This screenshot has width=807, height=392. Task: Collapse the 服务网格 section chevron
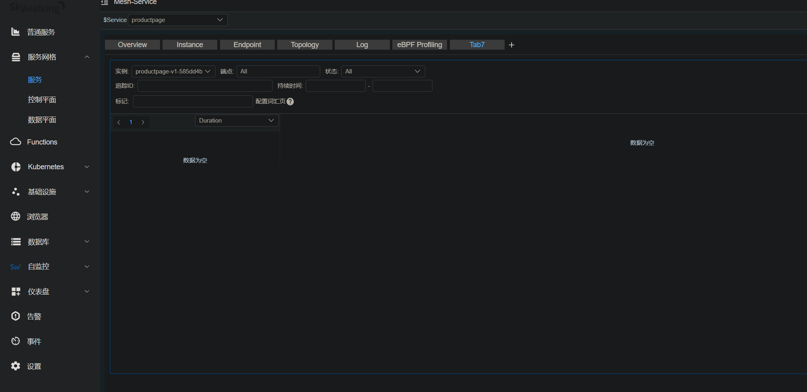(x=87, y=57)
